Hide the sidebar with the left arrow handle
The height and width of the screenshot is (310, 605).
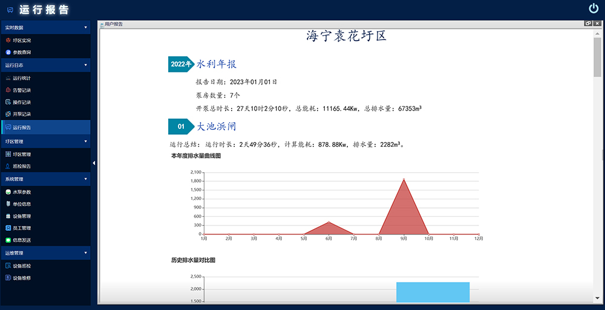point(94,163)
